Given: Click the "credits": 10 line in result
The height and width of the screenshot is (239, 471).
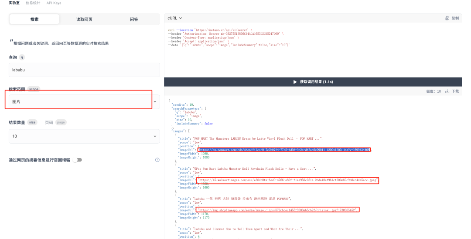Looking at the screenshot, I should pyautogui.click(x=183, y=104).
